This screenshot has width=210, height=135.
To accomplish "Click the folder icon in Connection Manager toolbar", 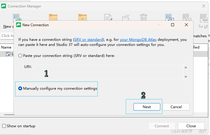I will (53, 17).
